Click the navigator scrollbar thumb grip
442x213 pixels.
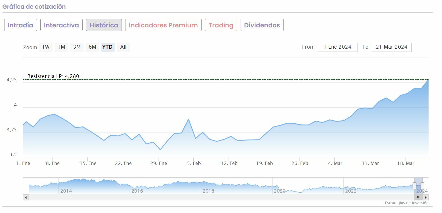pos(418,197)
